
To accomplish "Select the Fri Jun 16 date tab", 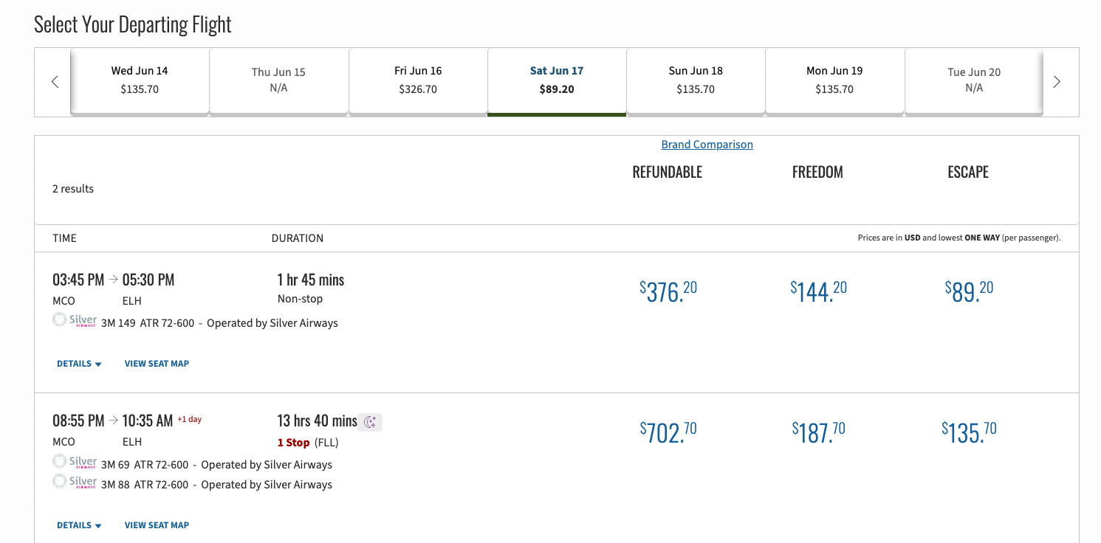I will [418, 80].
